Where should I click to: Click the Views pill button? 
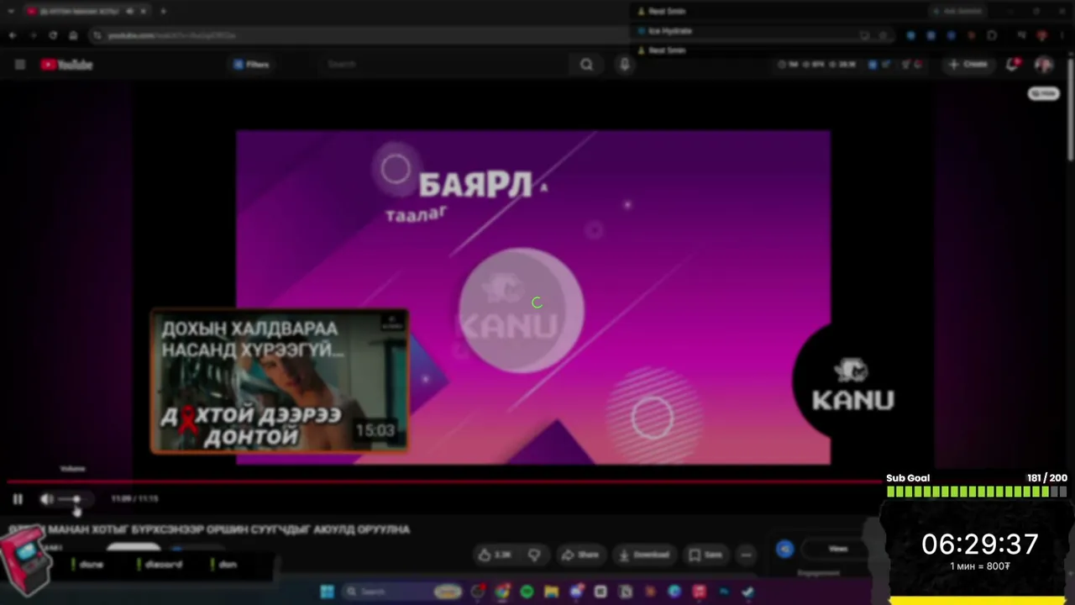[838, 550]
